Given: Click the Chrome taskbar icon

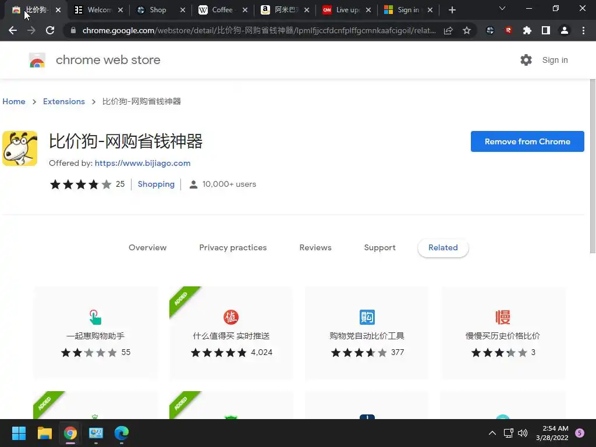Looking at the screenshot, I should point(70,433).
